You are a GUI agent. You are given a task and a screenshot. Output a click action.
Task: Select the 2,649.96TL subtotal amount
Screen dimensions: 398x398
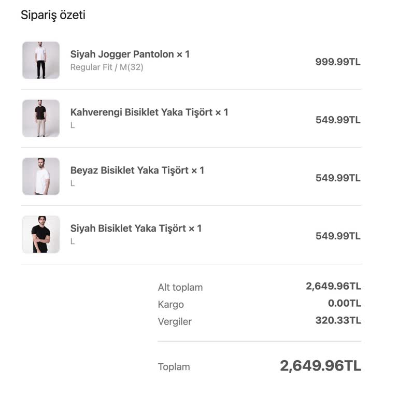tap(333, 286)
